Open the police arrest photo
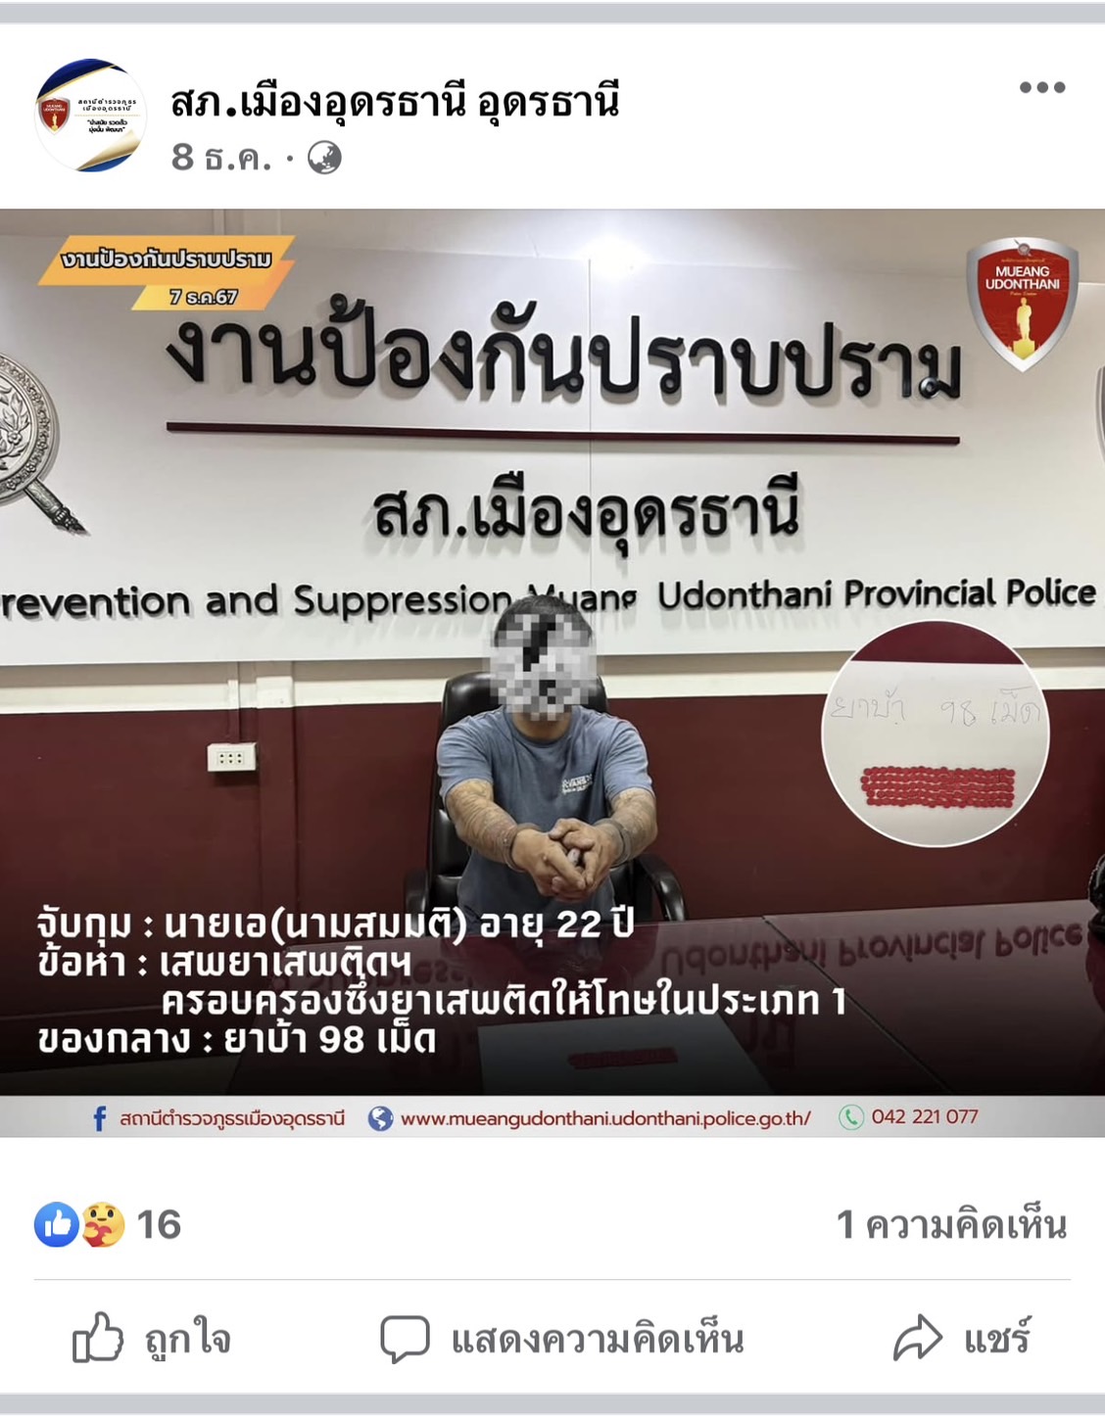Viewport: 1105px width, 1420px height. tap(552, 673)
